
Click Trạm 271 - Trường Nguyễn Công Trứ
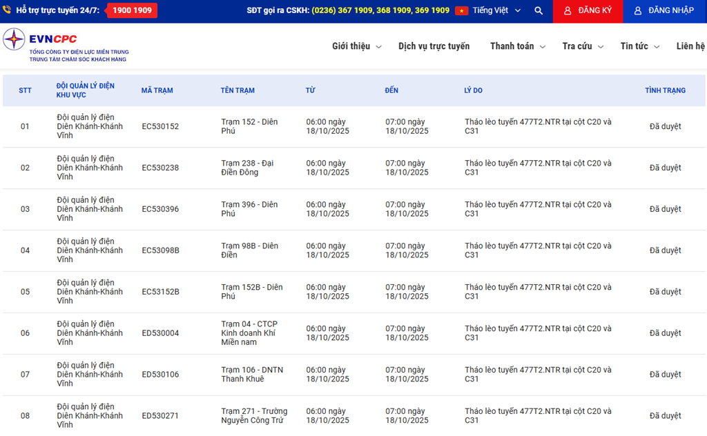click(x=254, y=416)
